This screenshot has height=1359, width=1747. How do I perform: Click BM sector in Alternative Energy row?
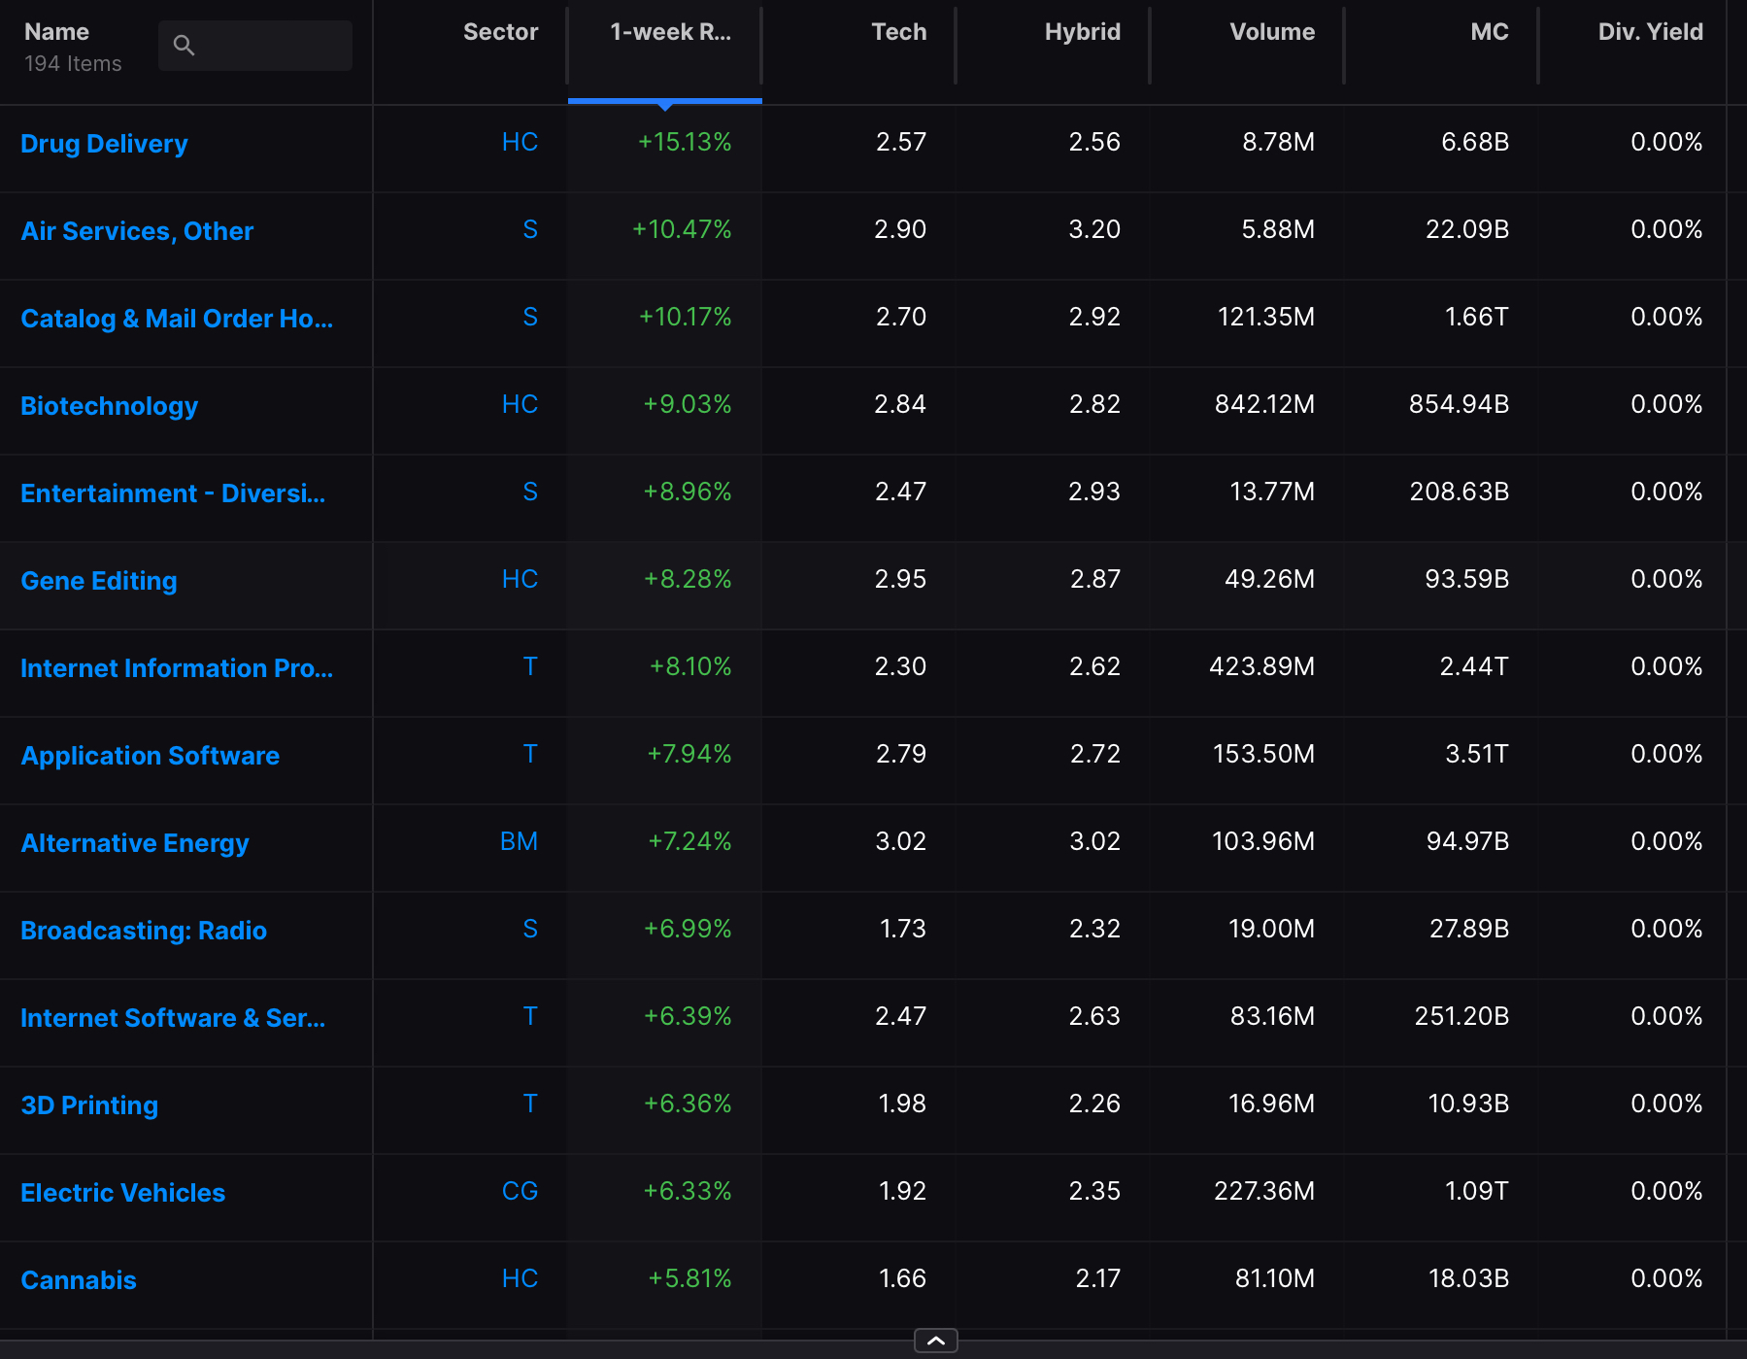pyautogui.click(x=519, y=841)
